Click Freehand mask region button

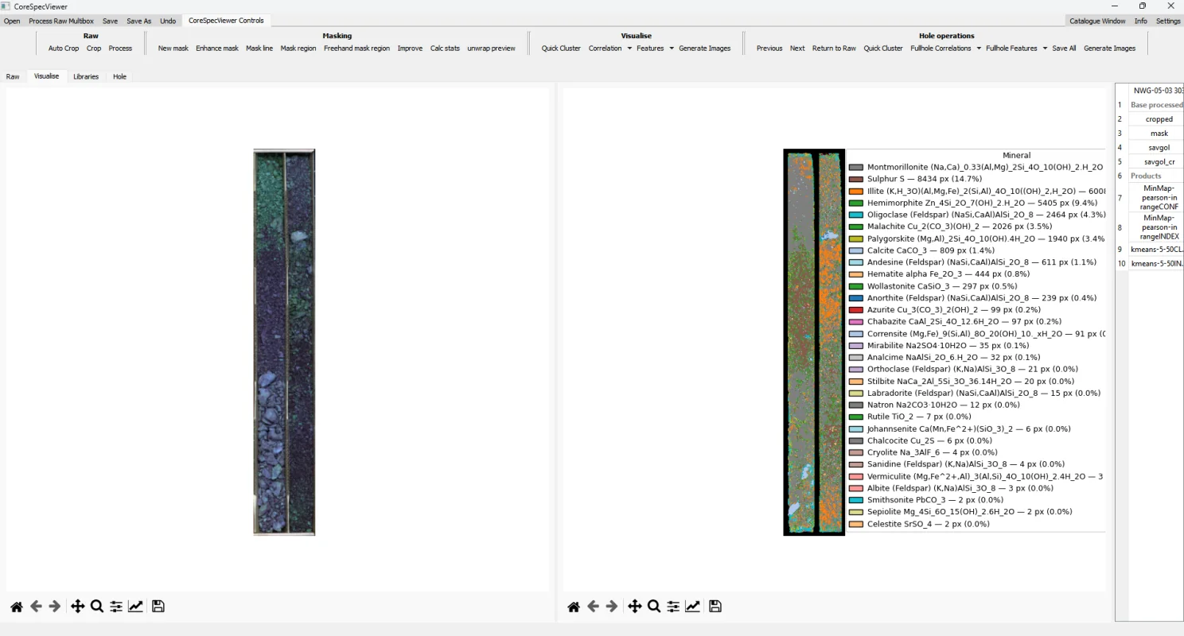(x=356, y=48)
